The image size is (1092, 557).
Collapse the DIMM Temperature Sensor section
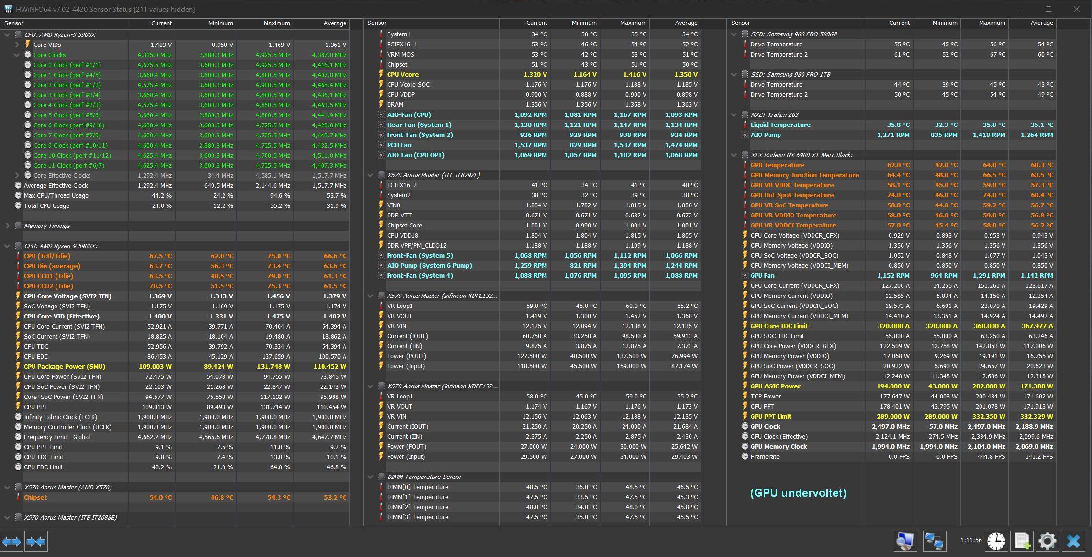(x=370, y=477)
